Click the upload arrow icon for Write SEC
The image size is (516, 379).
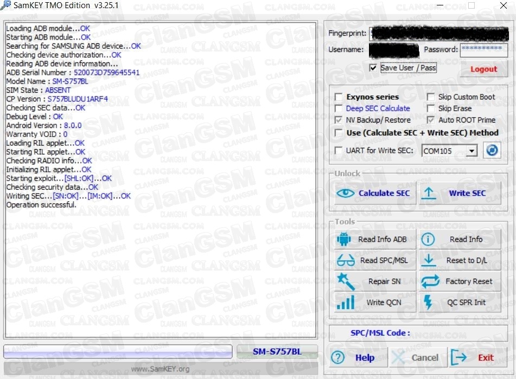pos(429,193)
